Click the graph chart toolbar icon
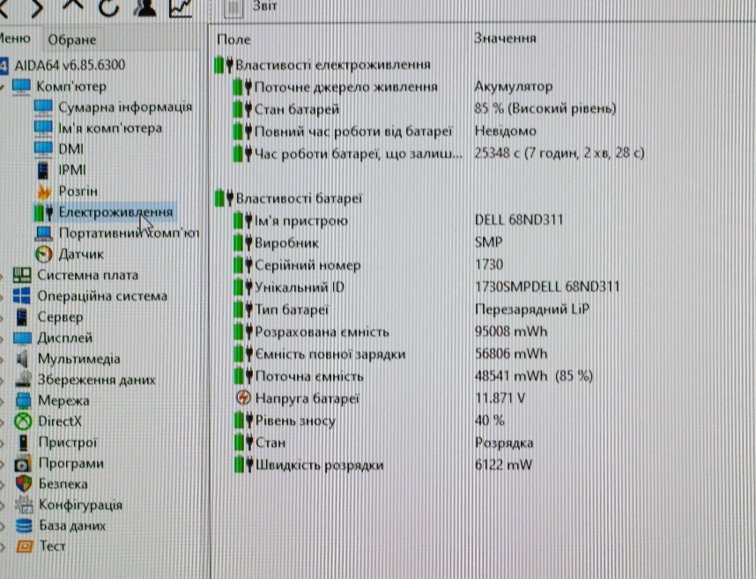 [180, 7]
